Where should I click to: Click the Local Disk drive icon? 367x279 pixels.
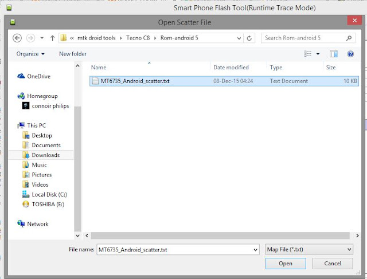26,194
